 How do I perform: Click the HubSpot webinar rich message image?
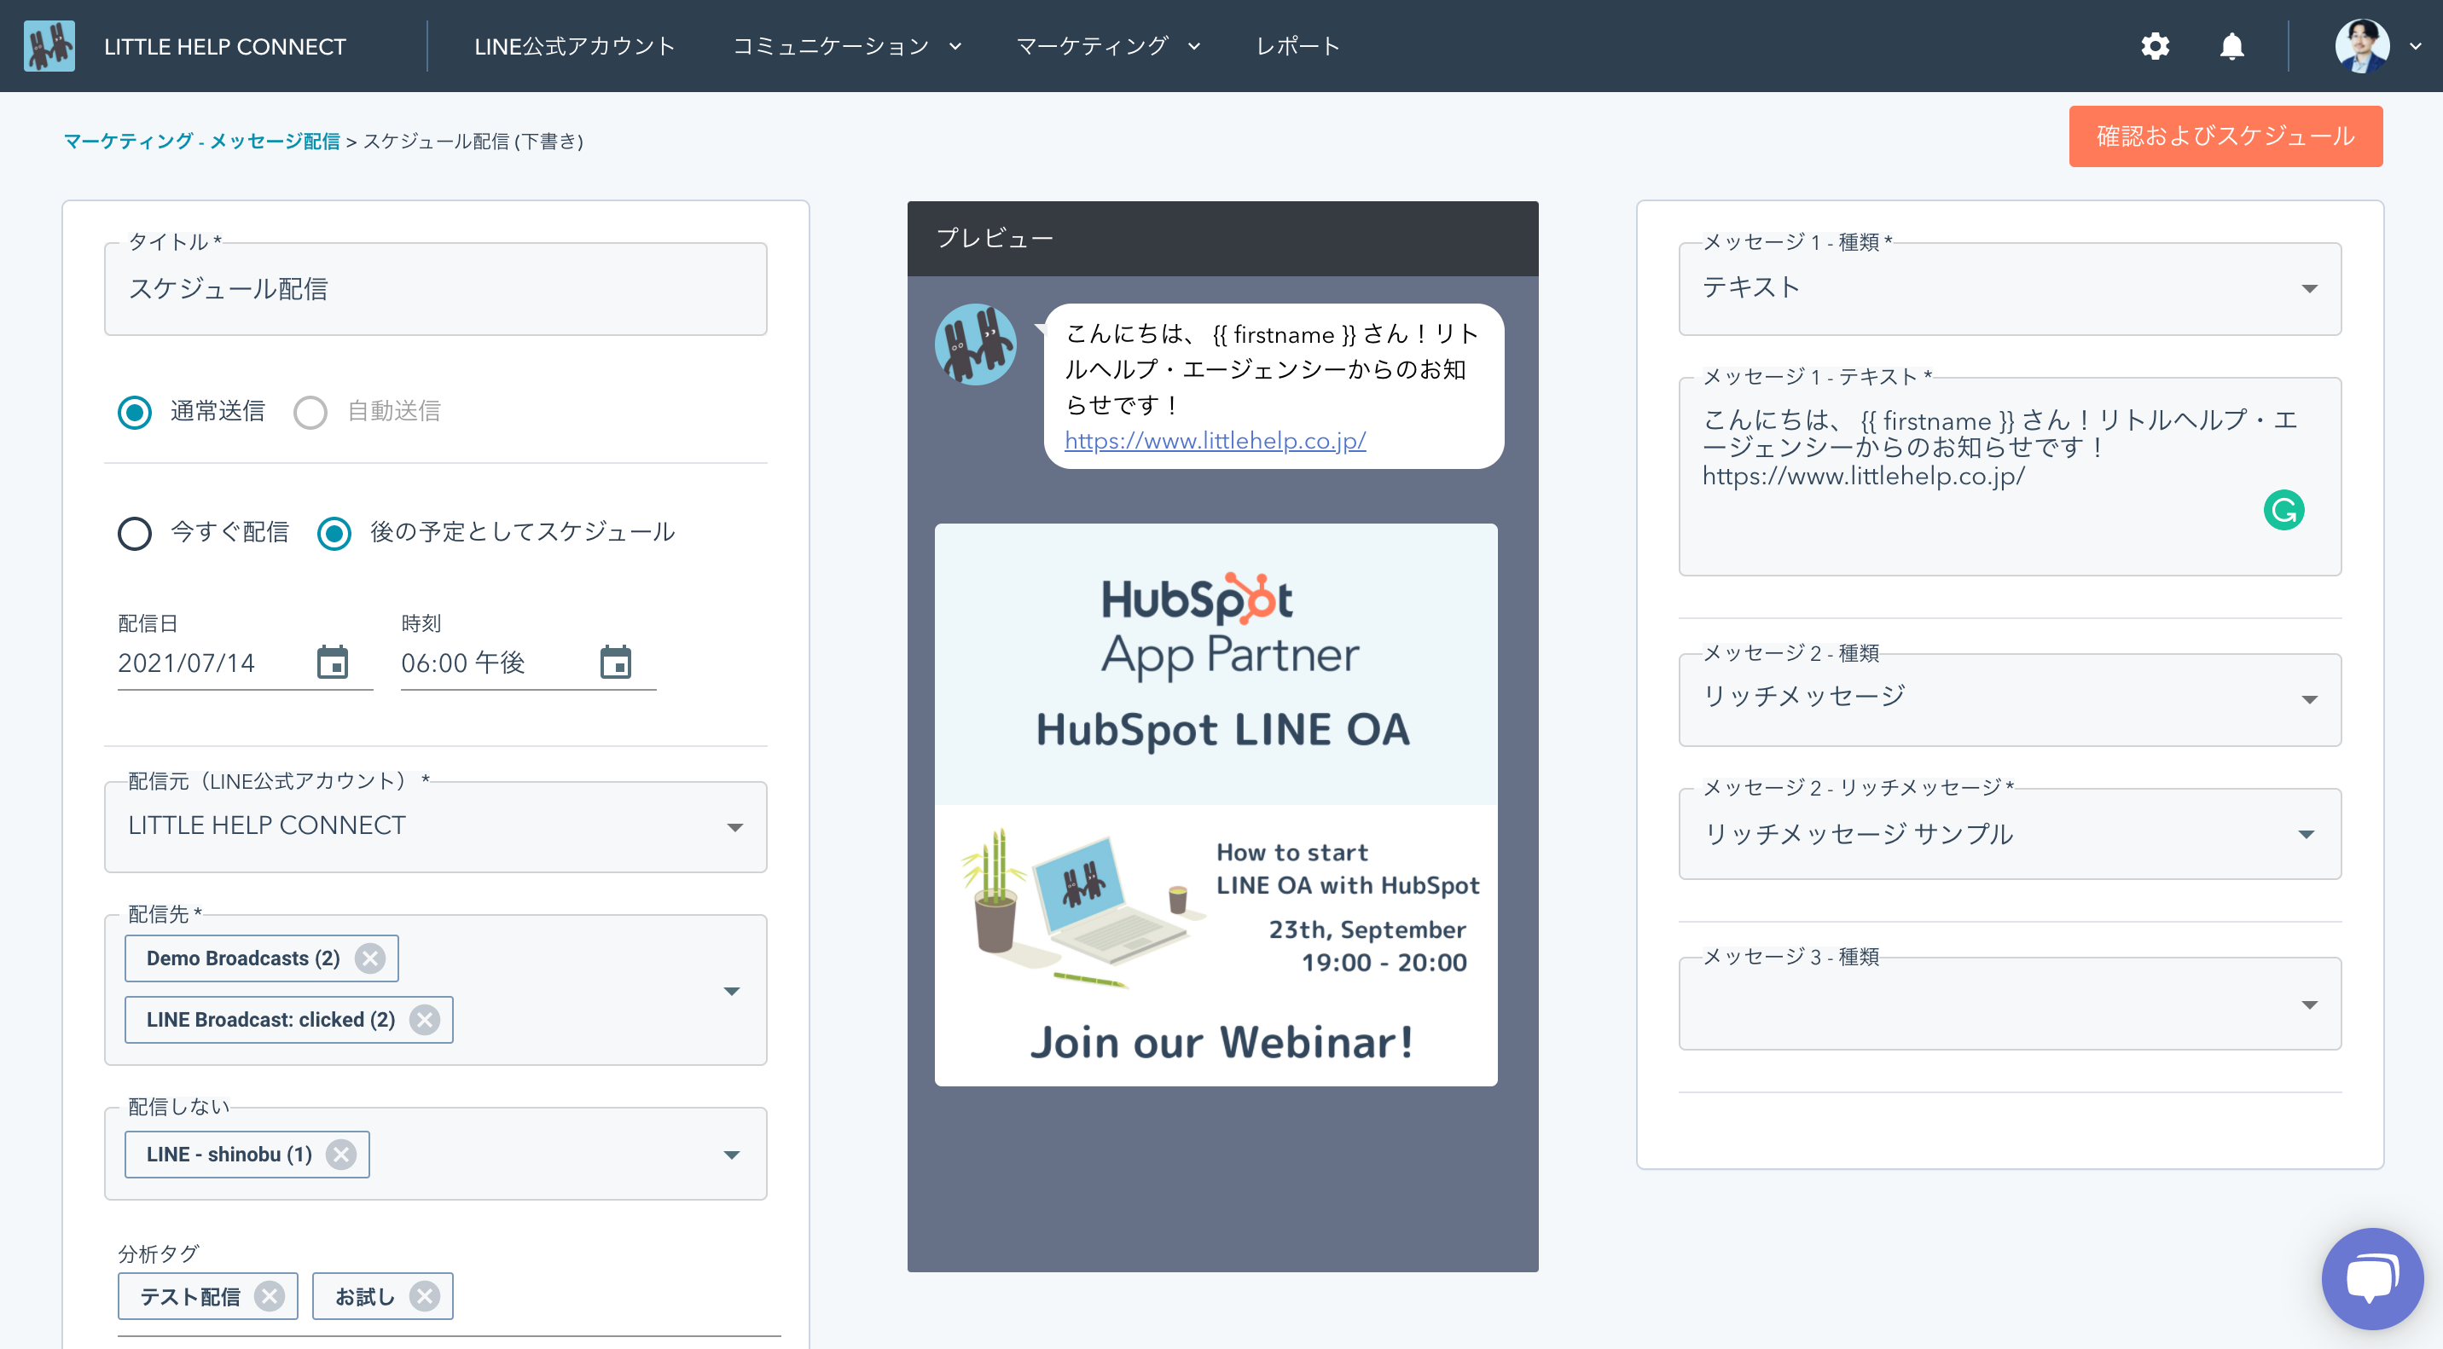tap(1216, 805)
